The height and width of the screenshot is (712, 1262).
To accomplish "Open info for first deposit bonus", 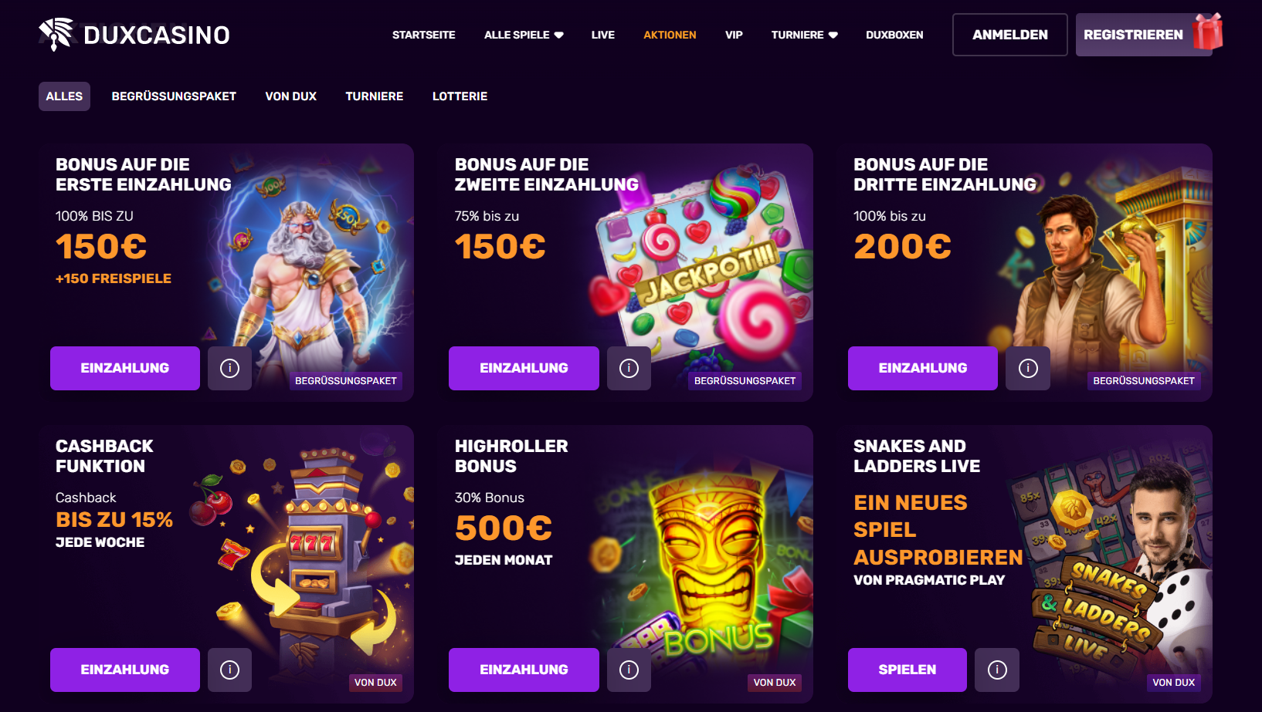I will pyautogui.click(x=230, y=368).
